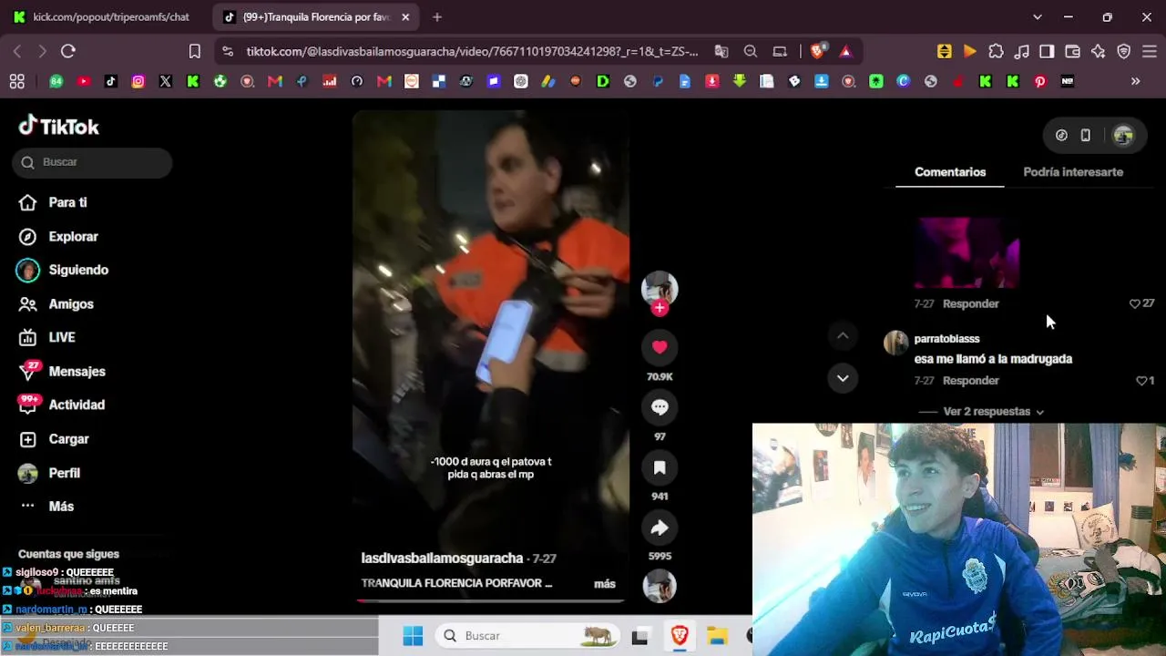Switch to the Comentarios tab
The image size is (1166, 656).
click(x=950, y=172)
